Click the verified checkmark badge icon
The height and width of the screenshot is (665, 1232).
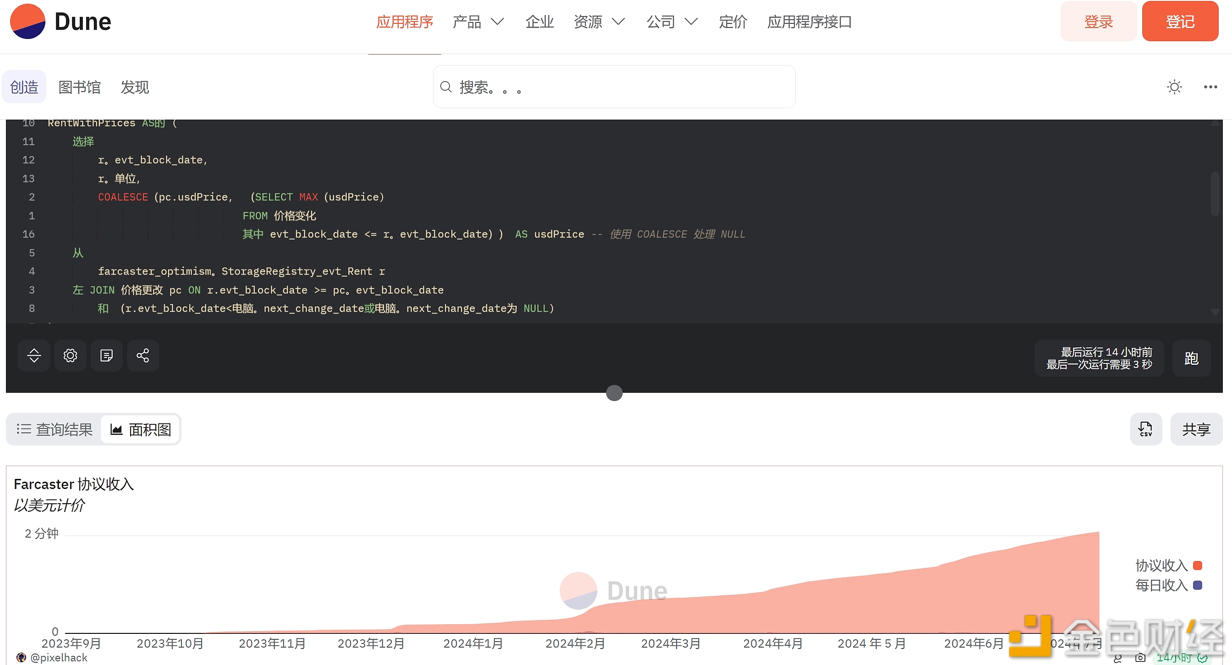tap(1202, 658)
